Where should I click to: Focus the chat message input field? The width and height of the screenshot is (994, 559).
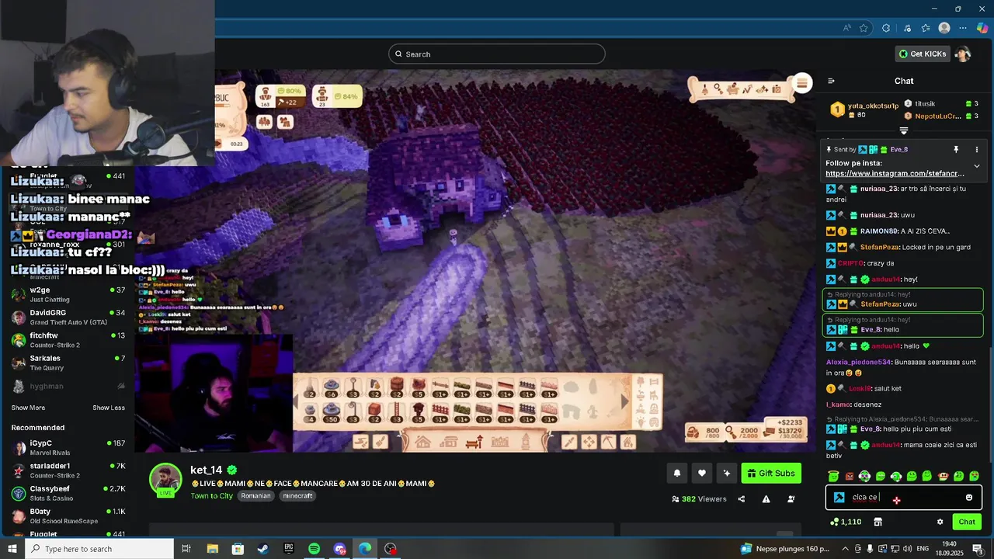pyautogui.click(x=904, y=498)
